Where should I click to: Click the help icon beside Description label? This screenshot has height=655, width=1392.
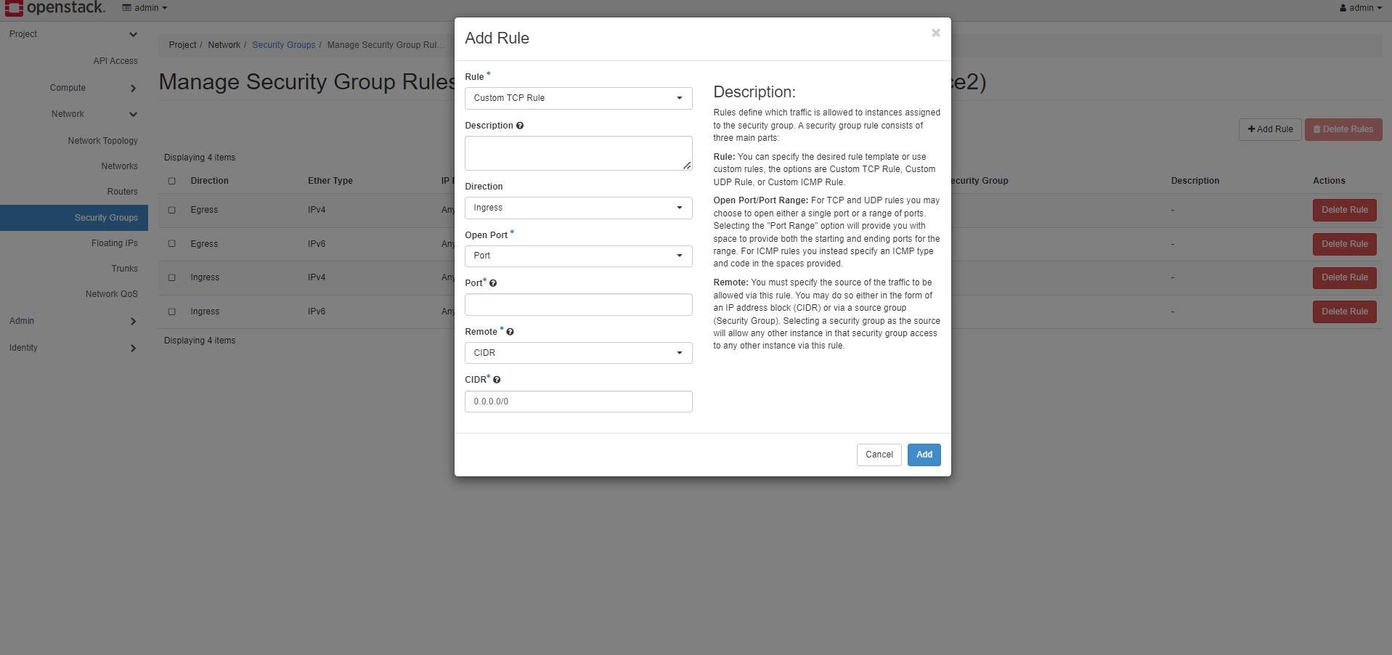click(x=520, y=126)
